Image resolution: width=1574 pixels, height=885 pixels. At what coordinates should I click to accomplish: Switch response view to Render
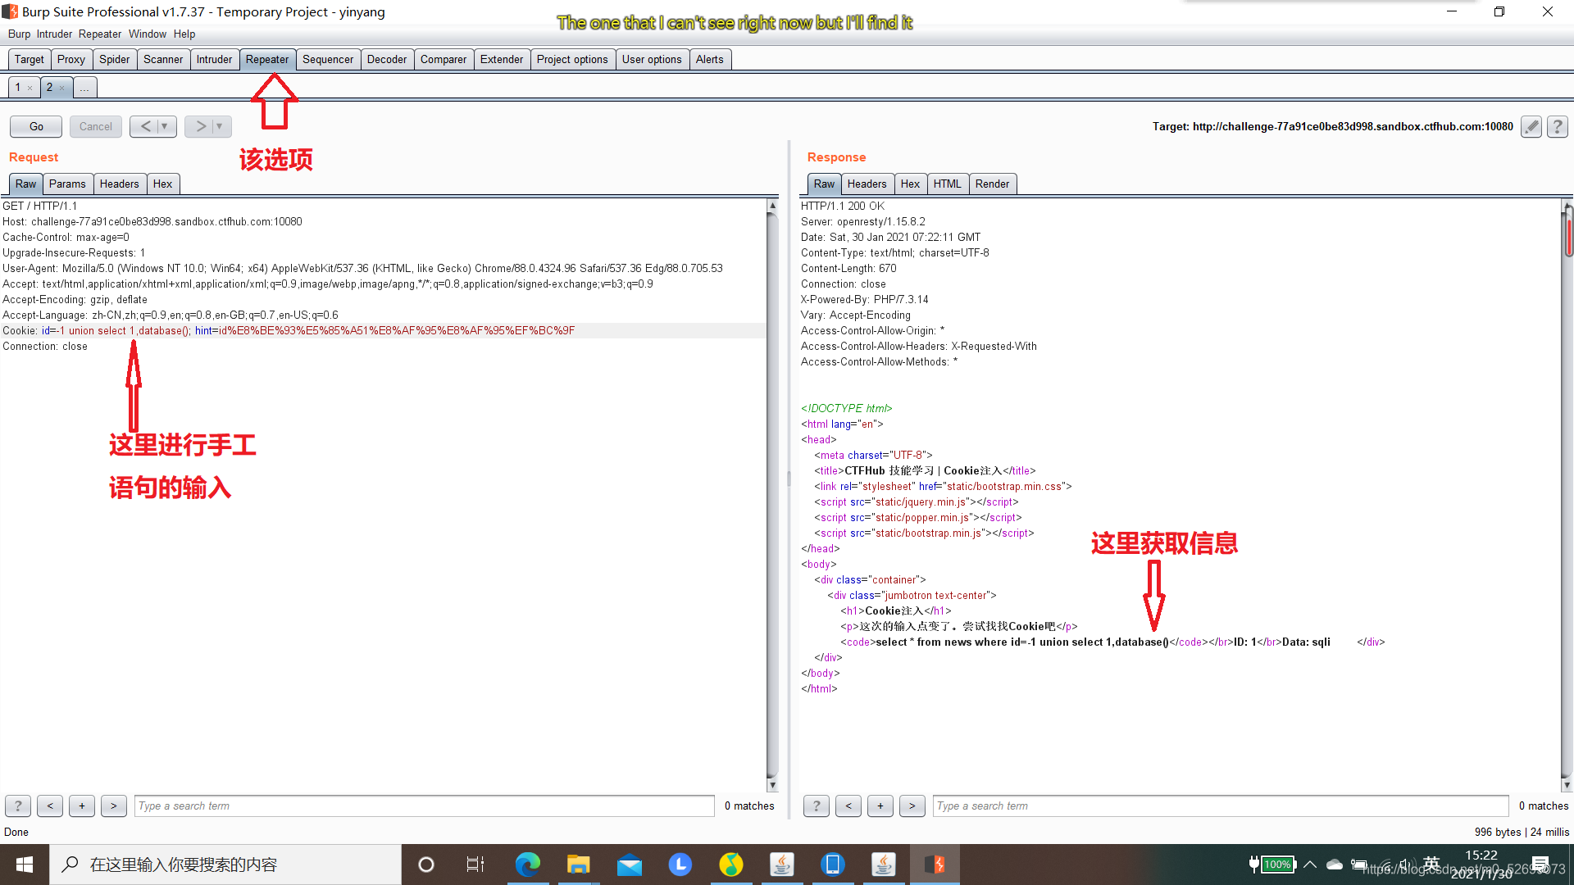click(x=992, y=184)
